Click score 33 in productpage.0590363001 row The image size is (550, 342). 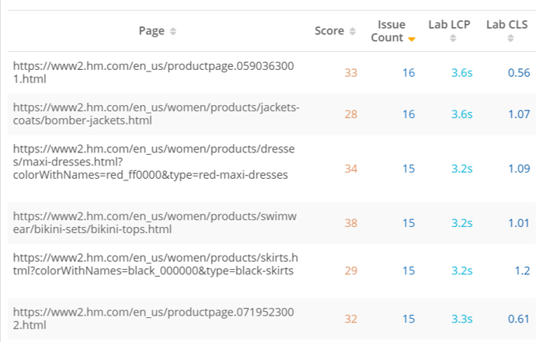pyautogui.click(x=351, y=73)
